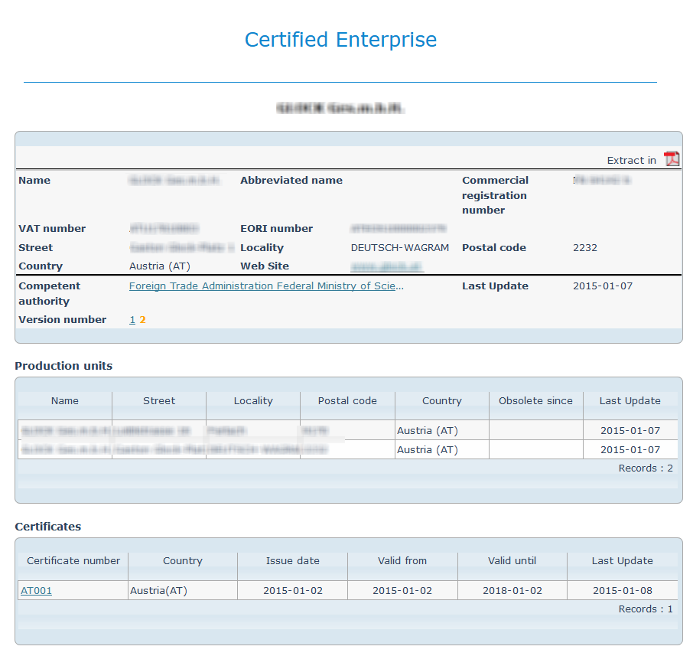This screenshot has height=656, width=693.
Task: Click the Certified Enterprise page title
Action: pos(340,40)
